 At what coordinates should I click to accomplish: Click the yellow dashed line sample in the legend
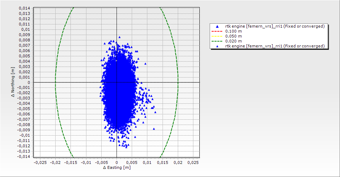(217, 36)
